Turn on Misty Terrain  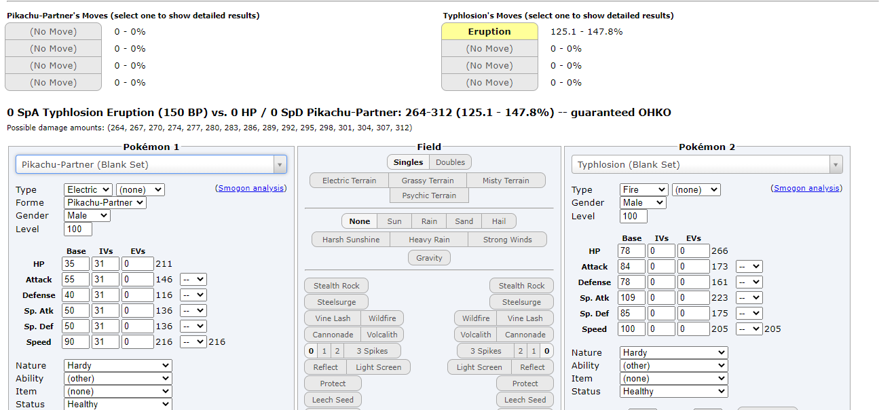pyautogui.click(x=506, y=181)
